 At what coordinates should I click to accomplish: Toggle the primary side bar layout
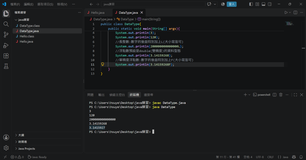point(251,4)
